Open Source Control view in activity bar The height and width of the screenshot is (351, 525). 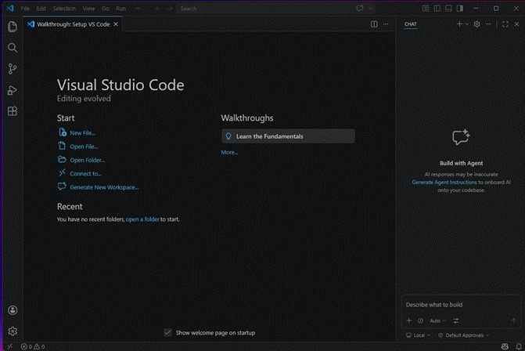[x=13, y=69]
